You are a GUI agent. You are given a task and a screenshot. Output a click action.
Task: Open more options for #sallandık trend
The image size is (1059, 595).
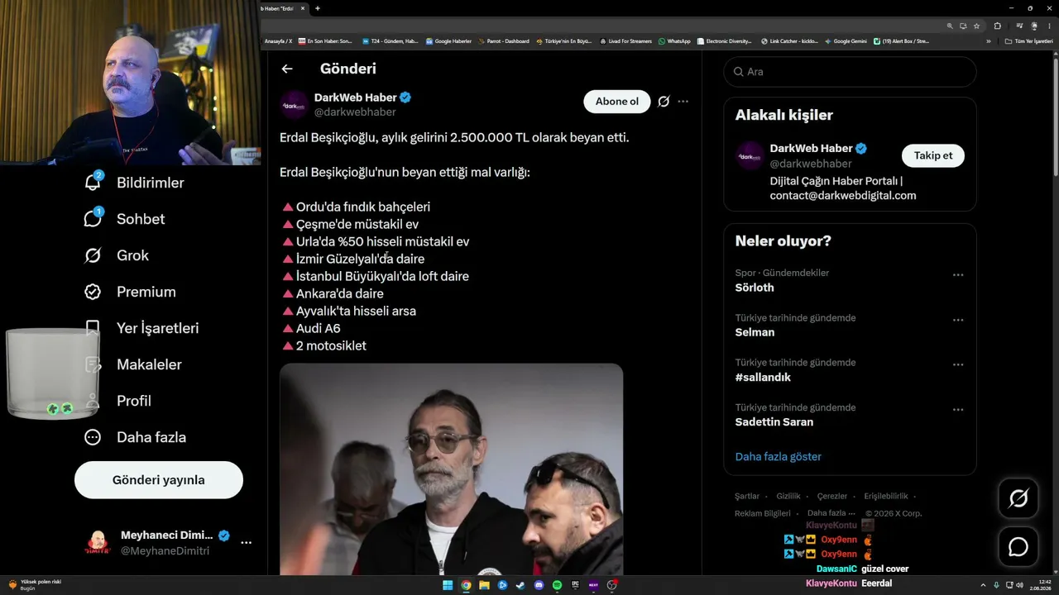(958, 364)
